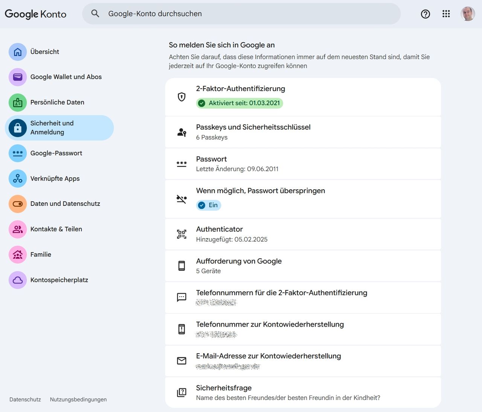Click the Aufforderung von Google phone icon
Viewport: 482px width, 412px height.
click(x=182, y=266)
